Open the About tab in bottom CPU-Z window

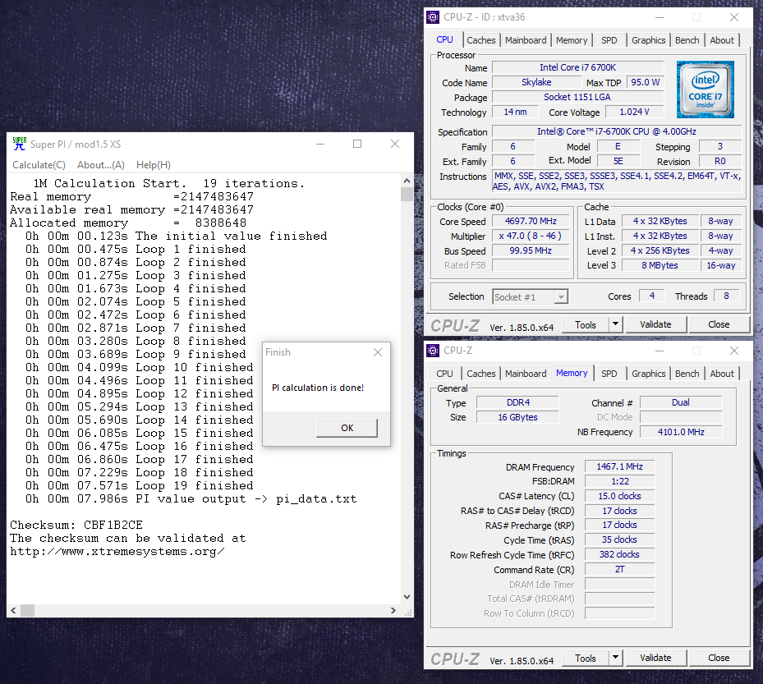pos(722,374)
